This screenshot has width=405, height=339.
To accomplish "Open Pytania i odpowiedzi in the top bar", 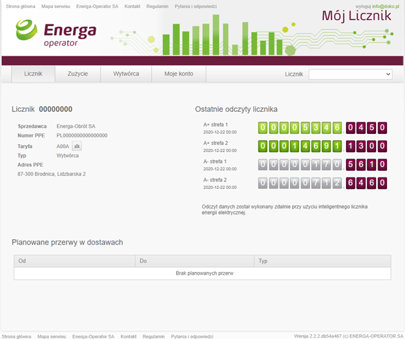I will (195, 7).
